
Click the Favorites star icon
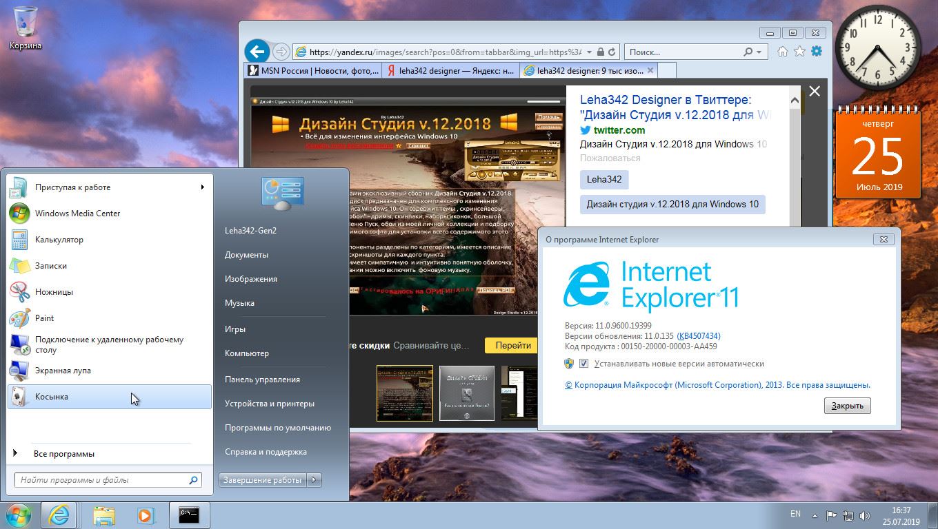799,52
